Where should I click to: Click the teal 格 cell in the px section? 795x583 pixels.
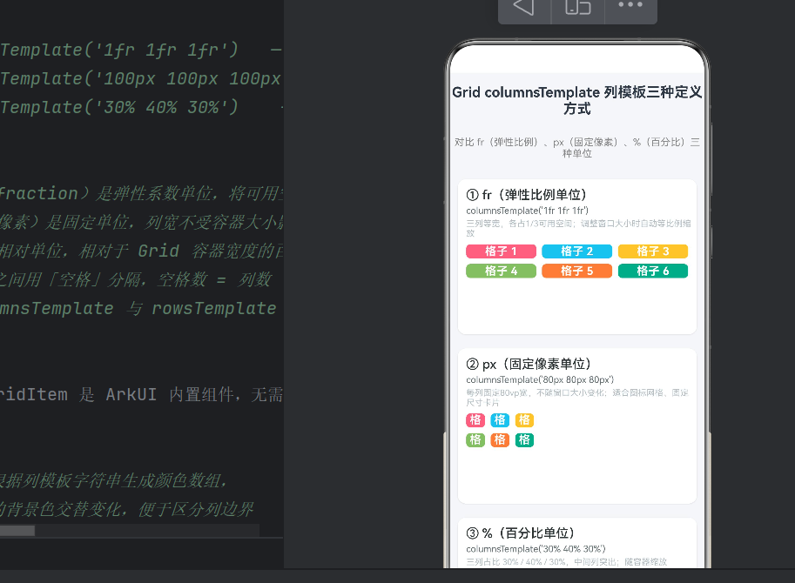click(x=524, y=439)
